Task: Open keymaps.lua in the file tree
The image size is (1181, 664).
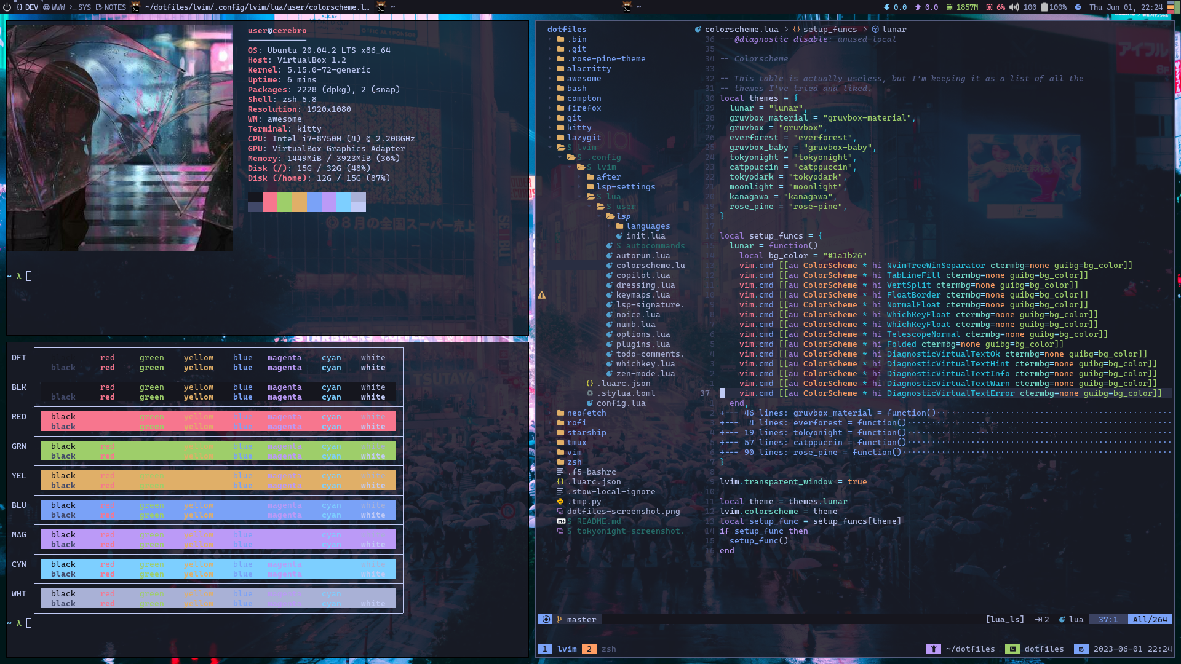Action: click(638, 295)
